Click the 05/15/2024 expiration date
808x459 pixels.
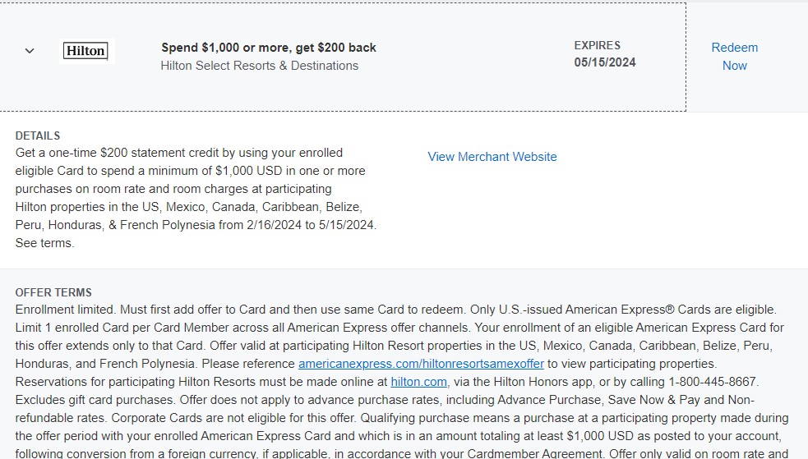[x=605, y=62]
